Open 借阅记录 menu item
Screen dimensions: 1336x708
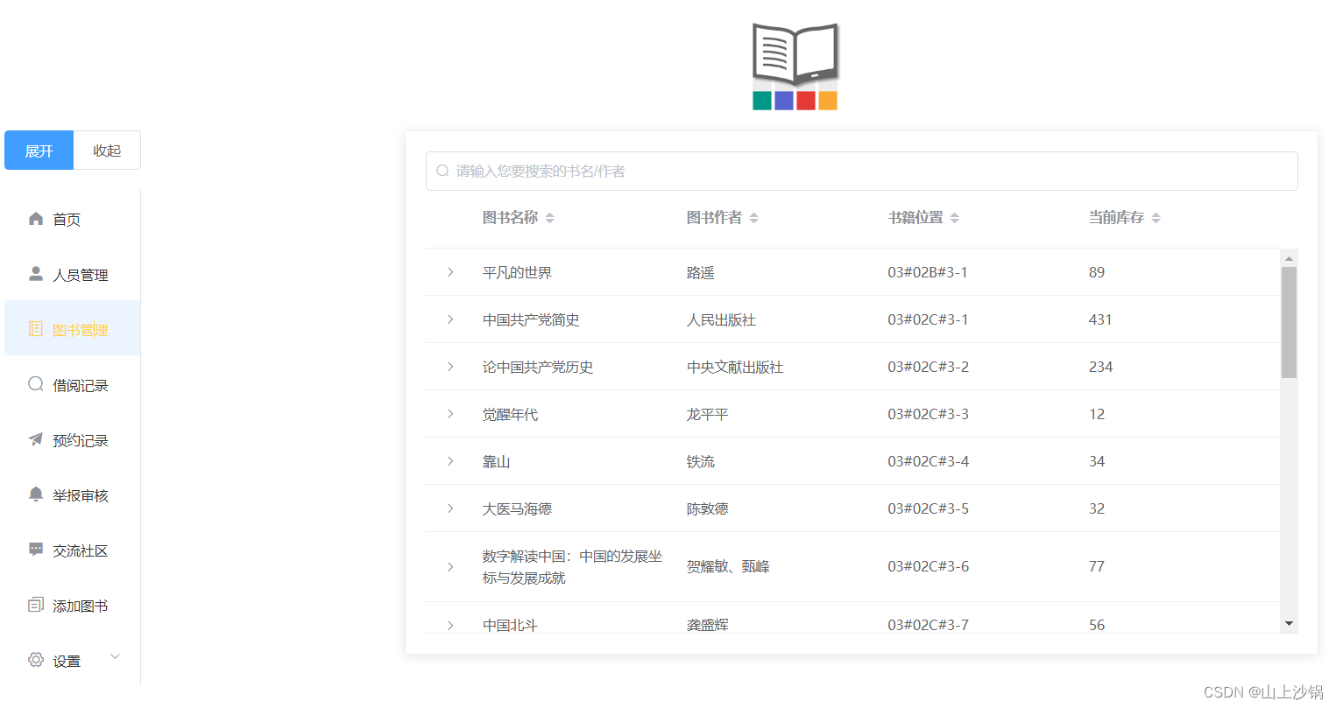coord(72,384)
